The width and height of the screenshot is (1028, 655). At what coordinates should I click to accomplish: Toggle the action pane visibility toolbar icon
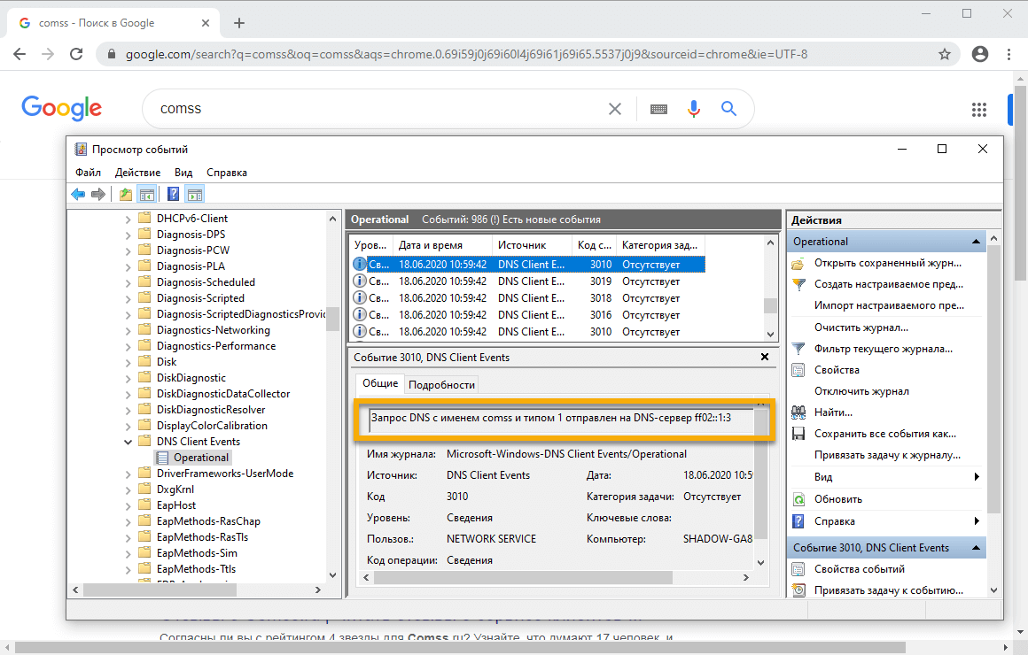(x=194, y=194)
